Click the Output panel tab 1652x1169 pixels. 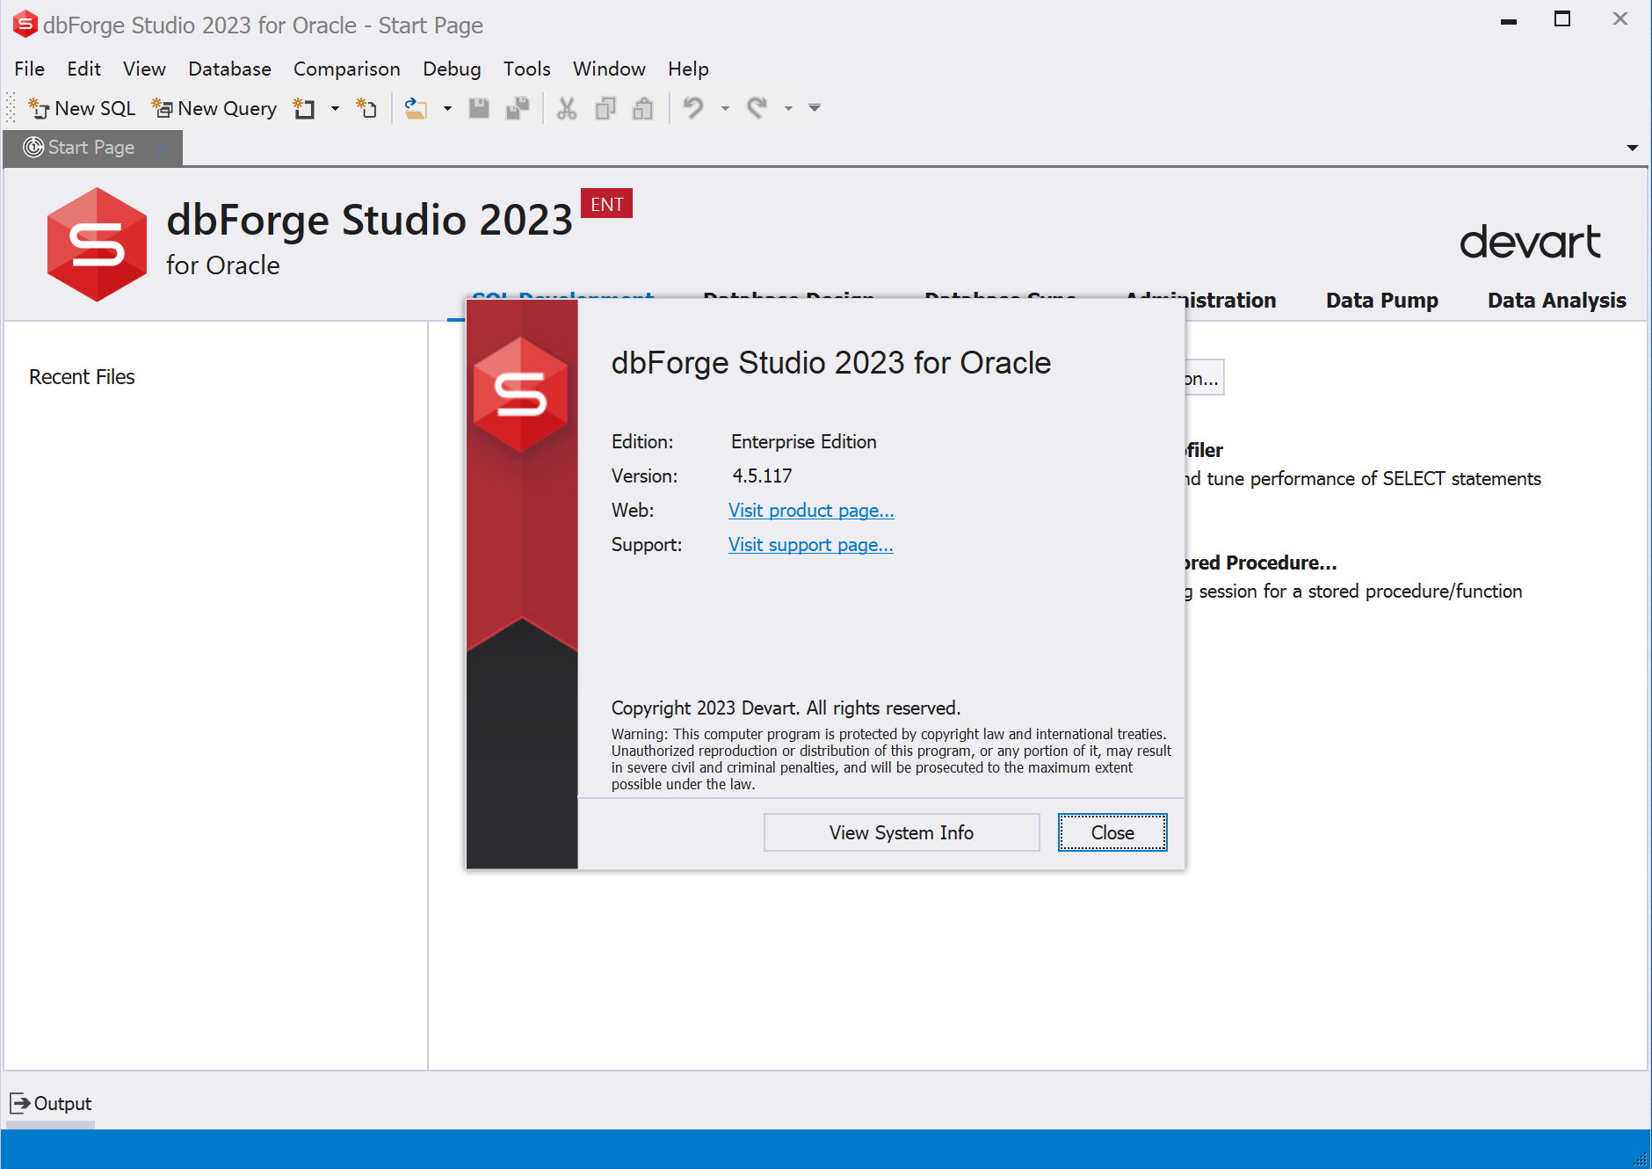51,1103
